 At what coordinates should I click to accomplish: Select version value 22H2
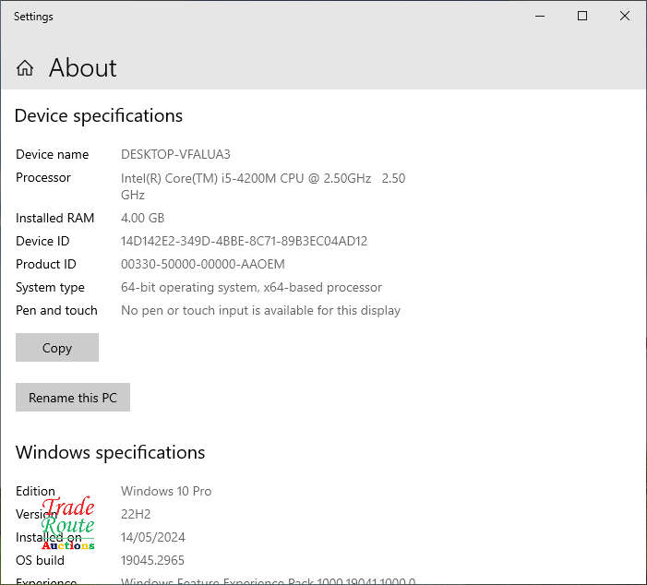point(136,514)
